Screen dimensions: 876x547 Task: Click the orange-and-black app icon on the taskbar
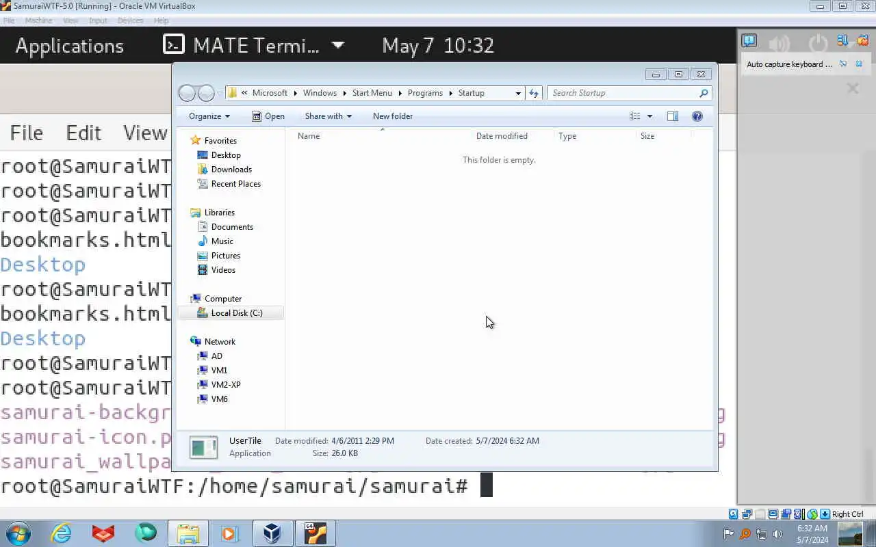pyautogui.click(x=315, y=533)
